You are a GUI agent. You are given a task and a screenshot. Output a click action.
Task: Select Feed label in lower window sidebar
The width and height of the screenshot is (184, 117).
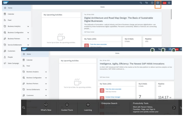(28, 66)
